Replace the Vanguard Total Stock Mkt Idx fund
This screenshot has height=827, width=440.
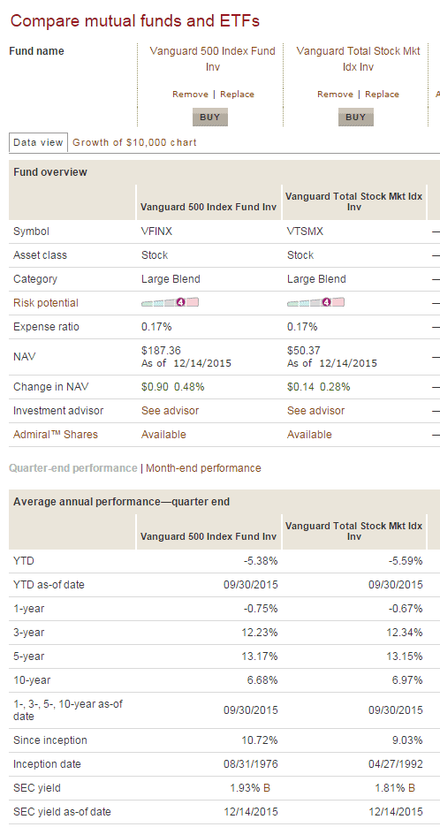click(382, 95)
